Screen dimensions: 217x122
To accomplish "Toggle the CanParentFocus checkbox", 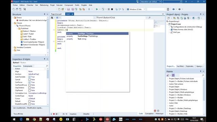I will point(29,85).
